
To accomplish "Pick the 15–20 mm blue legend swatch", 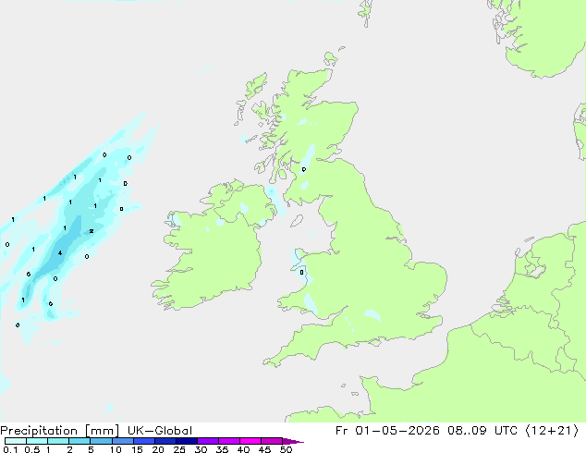I will pos(143,441).
